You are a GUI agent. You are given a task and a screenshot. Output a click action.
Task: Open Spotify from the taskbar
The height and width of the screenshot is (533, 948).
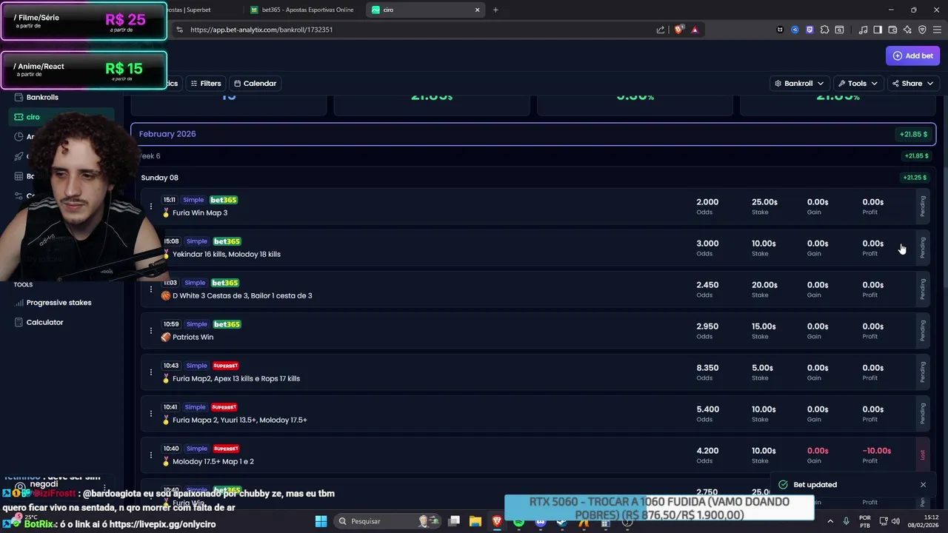pos(518,521)
